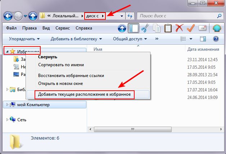Screen dimensions: 226x154
Task: Expand the Сеть tree triangle
Action: point(7,120)
